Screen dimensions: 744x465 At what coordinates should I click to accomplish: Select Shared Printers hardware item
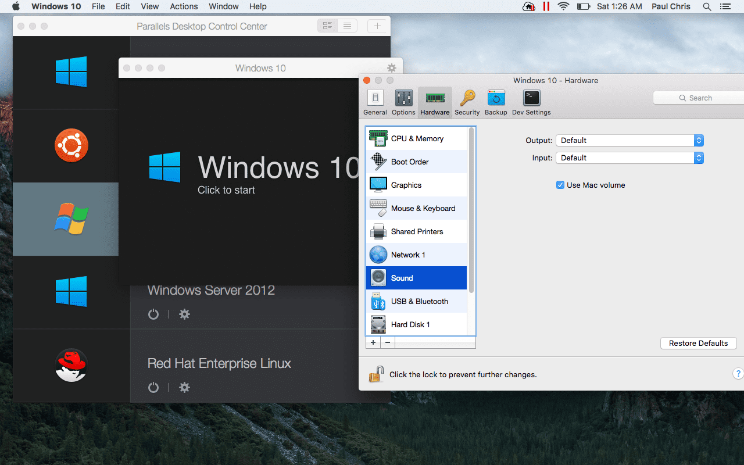click(x=416, y=231)
